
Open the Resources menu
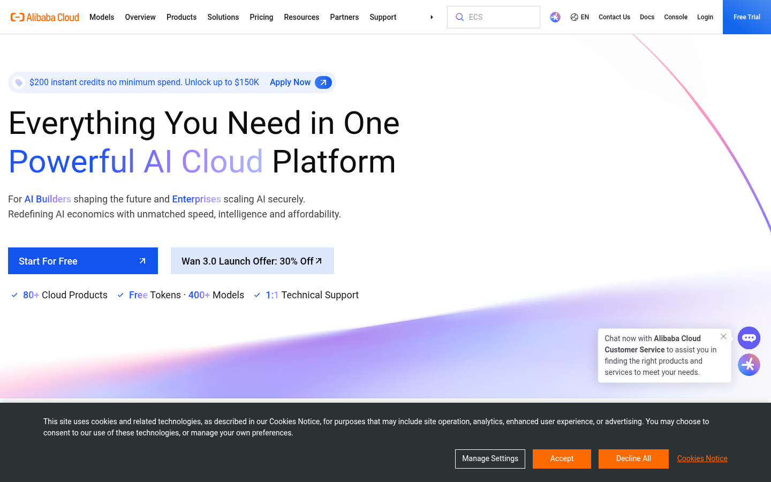(x=301, y=17)
